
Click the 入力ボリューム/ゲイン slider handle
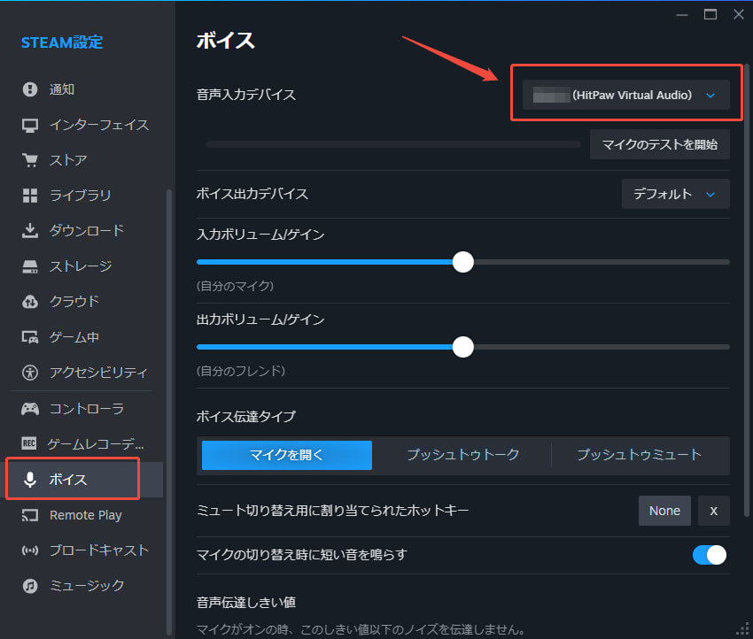[463, 262]
